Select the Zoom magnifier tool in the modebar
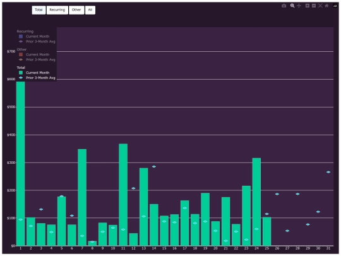Viewport: 341px width, 256px height. click(292, 6)
